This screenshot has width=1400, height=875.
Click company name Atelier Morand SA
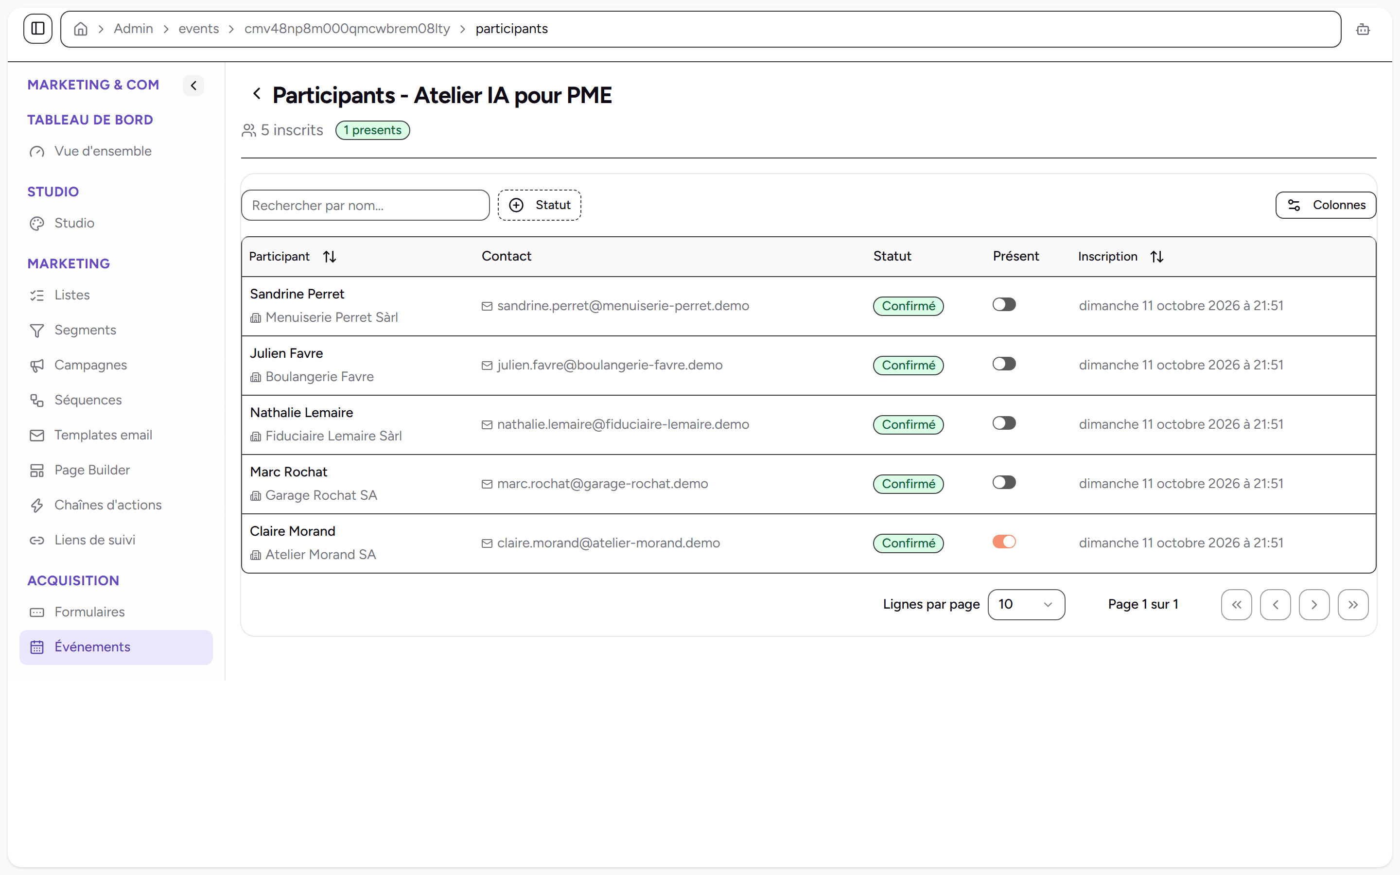(320, 555)
